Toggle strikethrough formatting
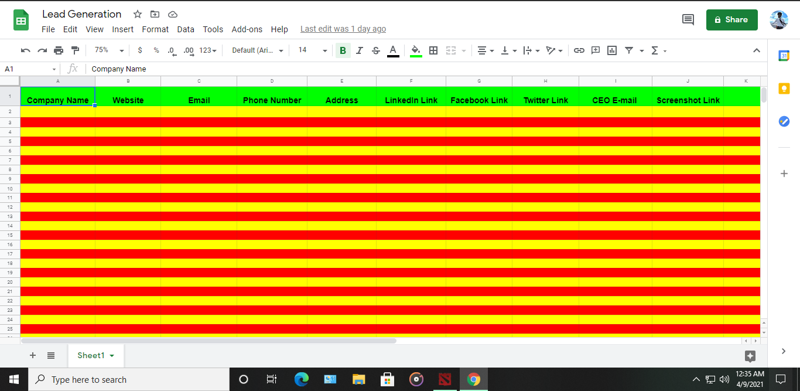Screen dimensions: 800x391 pyautogui.click(x=376, y=50)
